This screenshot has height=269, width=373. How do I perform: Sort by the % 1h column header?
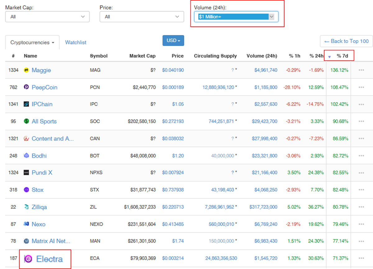(x=295, y=56)
